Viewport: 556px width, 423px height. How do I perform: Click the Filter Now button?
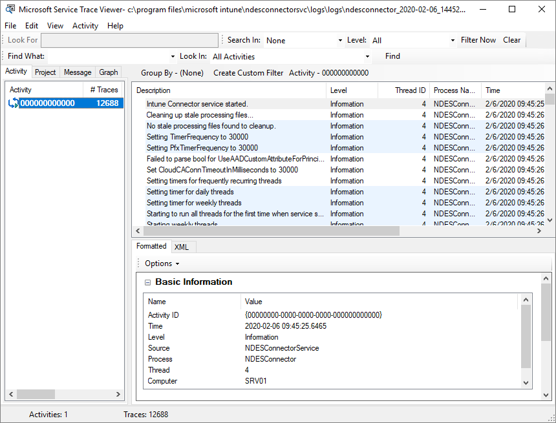[x=478, y=40]
